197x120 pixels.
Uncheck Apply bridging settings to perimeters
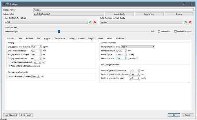(9, 66)
